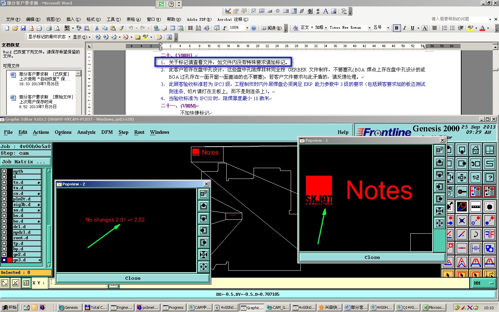
Task: Click the Save icon in Word toolbar
Action: 23,28
